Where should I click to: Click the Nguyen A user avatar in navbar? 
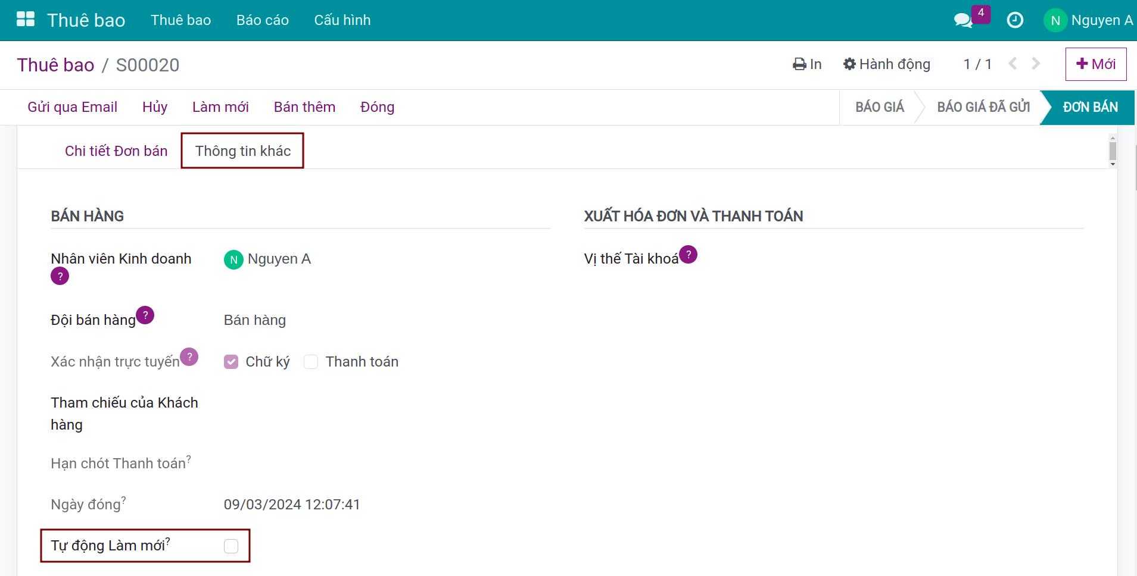[x=1055, y=20]
